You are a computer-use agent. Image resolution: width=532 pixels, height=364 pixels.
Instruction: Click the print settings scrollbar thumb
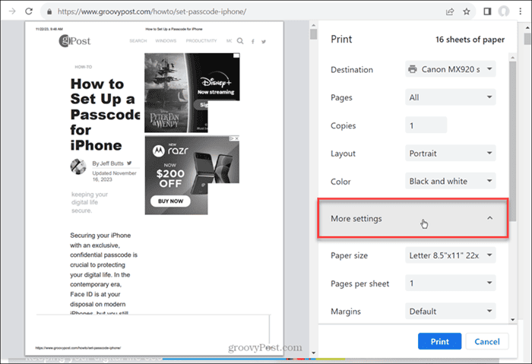coord(513,141)
